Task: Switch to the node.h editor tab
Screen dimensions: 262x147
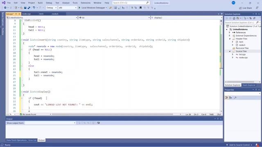Action: click(55, 14)
